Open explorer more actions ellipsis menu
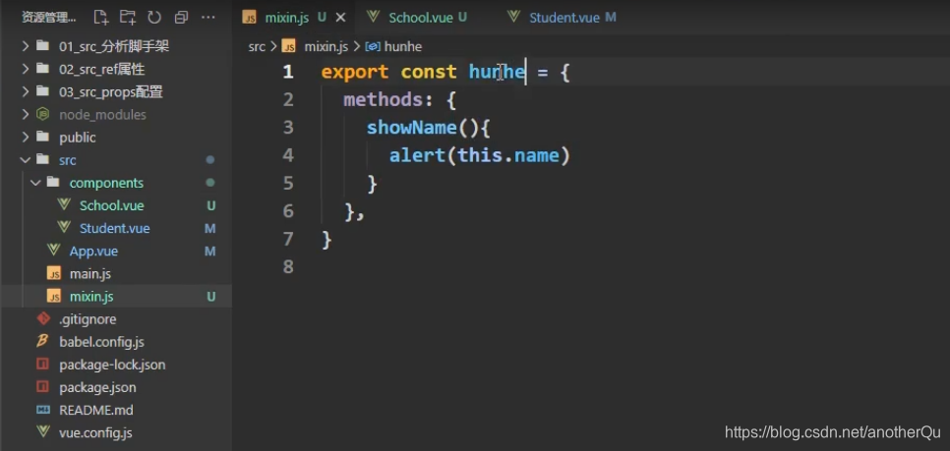Image resolution: width=950 pixels, height=451 pixels. click(x=208, y=17)
